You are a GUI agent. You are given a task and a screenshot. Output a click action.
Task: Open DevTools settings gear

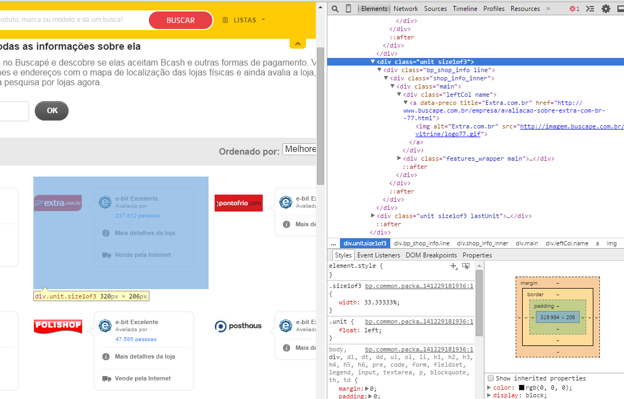(x=606, y=9)
